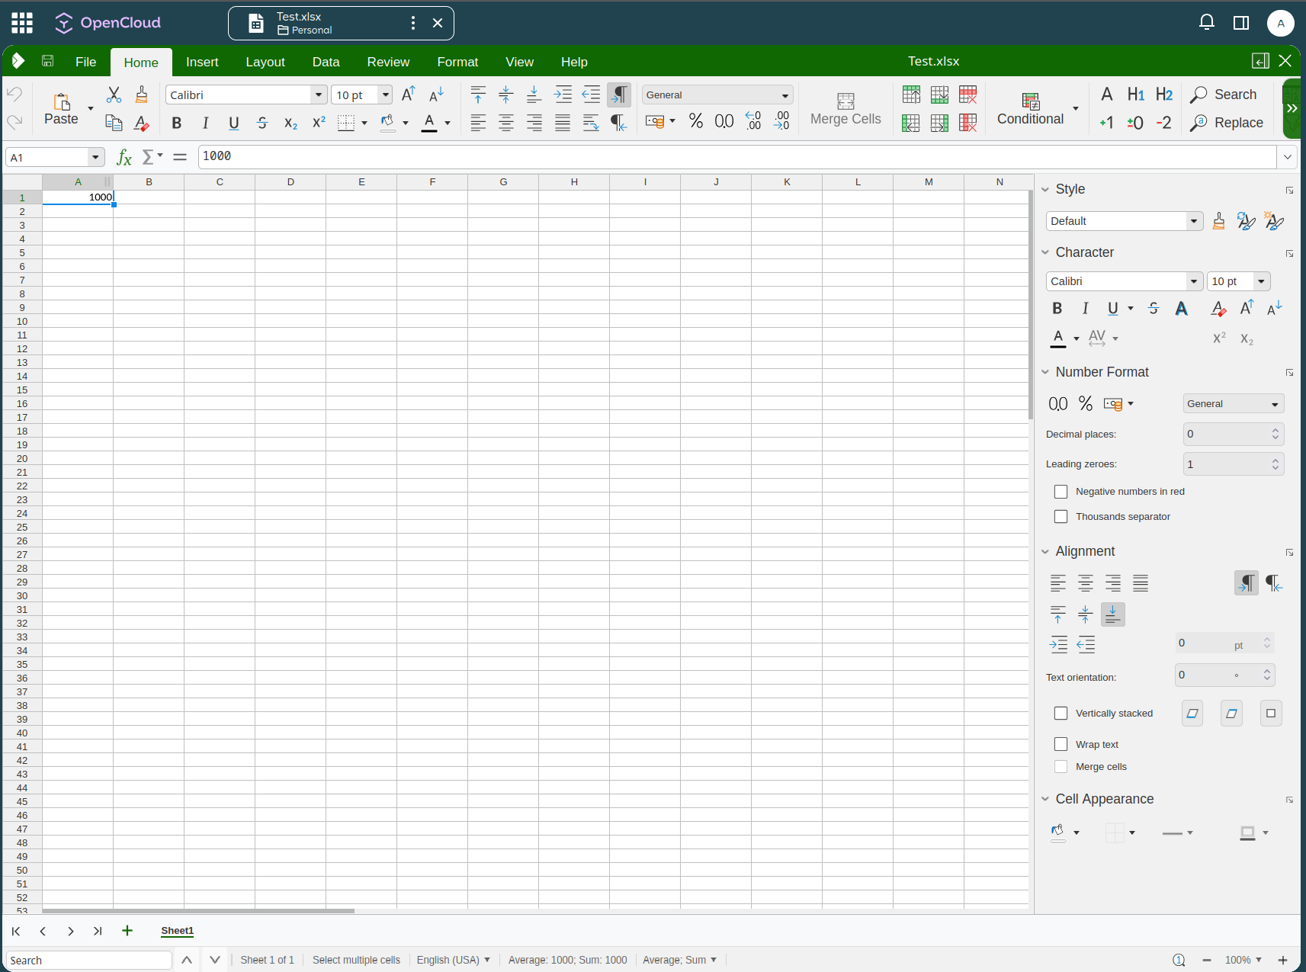The image size is (1306, 972).
Task: Switch to the Review tab
Action: point(388,62)
